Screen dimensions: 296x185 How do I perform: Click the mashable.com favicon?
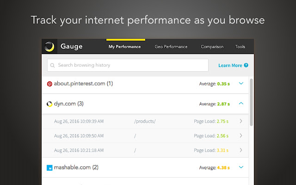point(49,167)
